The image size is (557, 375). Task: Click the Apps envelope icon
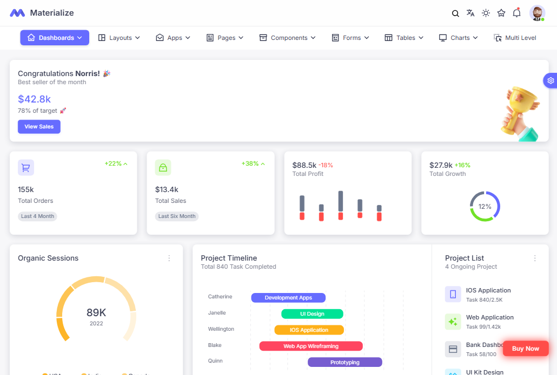(x=160, y=38)
